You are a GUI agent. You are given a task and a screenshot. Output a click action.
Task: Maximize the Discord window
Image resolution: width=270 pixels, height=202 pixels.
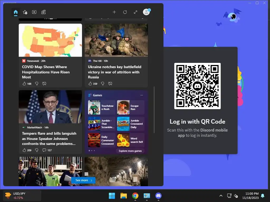point(257,3)
